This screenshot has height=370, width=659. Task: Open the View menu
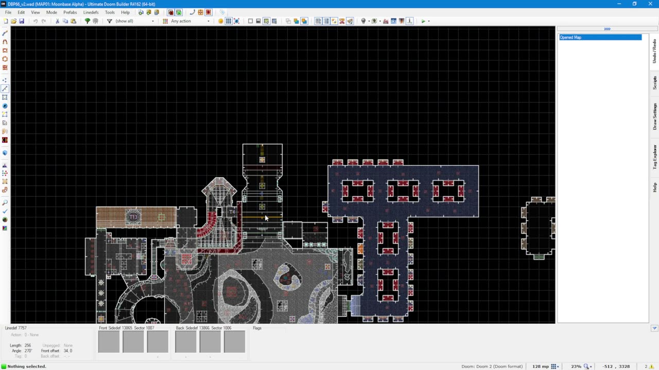click(x=36, y=12)
